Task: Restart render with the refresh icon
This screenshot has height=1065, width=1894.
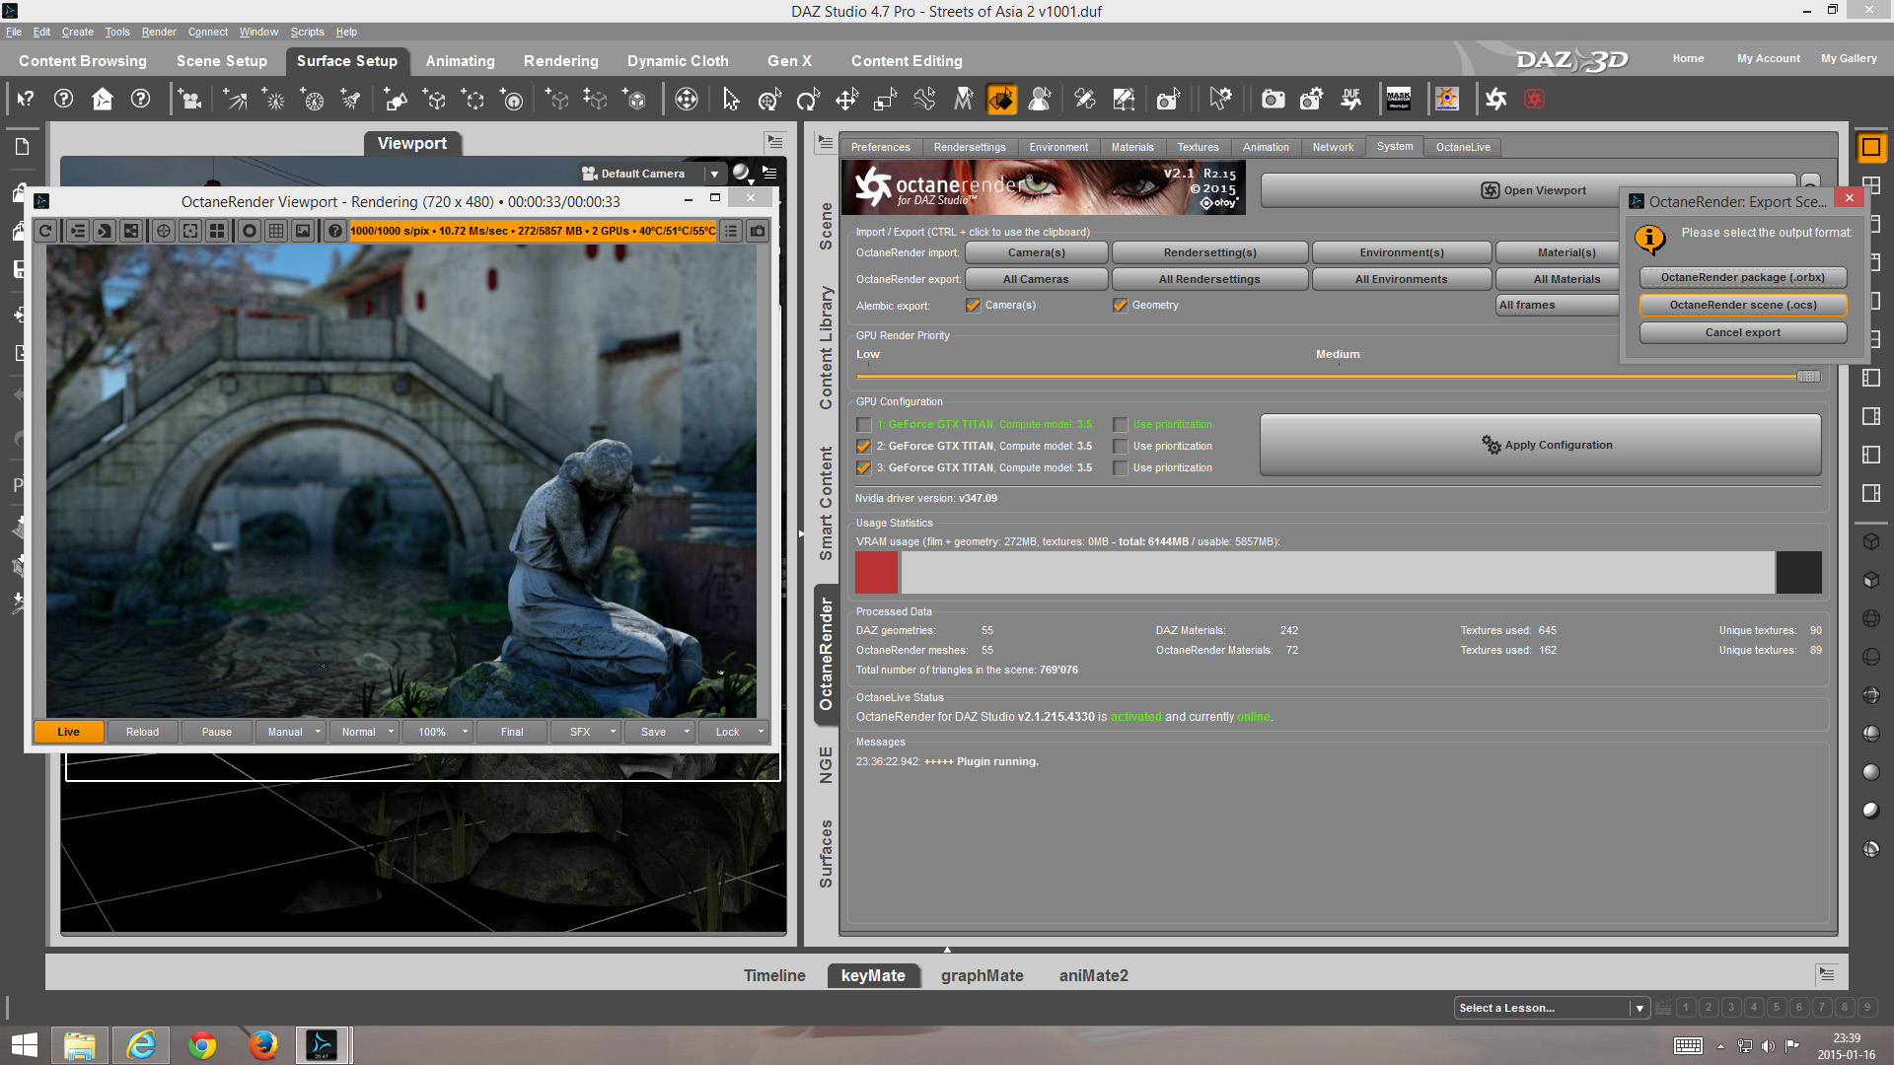Action: [x=46, y=231]
